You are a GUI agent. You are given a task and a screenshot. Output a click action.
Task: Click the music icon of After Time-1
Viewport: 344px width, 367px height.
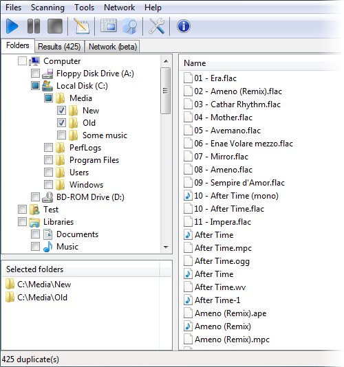click(189, 300)
